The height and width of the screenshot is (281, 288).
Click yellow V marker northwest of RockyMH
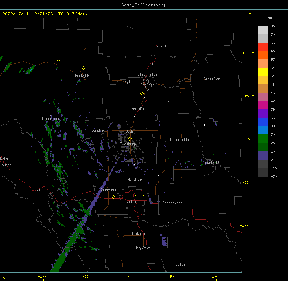tap(58, 61)
